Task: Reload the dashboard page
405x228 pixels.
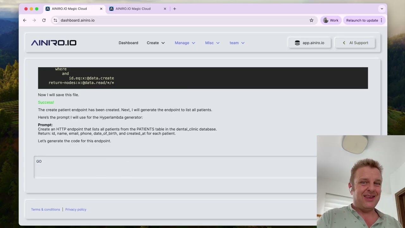Action: pyautogui.click(x=44, y=20)
